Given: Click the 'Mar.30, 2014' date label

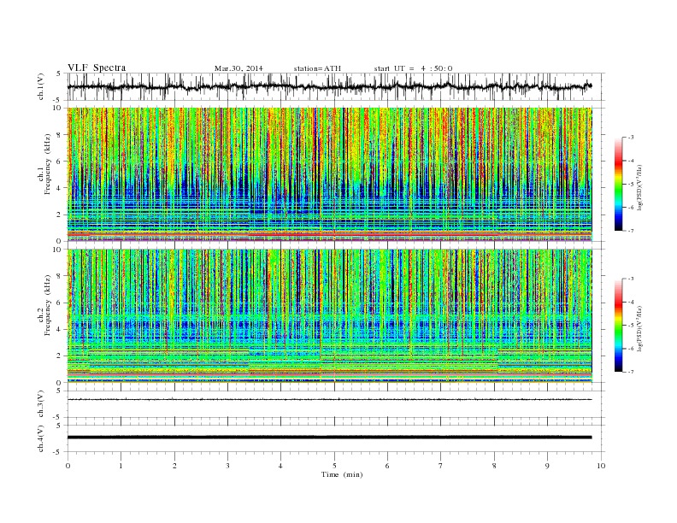Looking at the screenshot, I should point(238,68).
